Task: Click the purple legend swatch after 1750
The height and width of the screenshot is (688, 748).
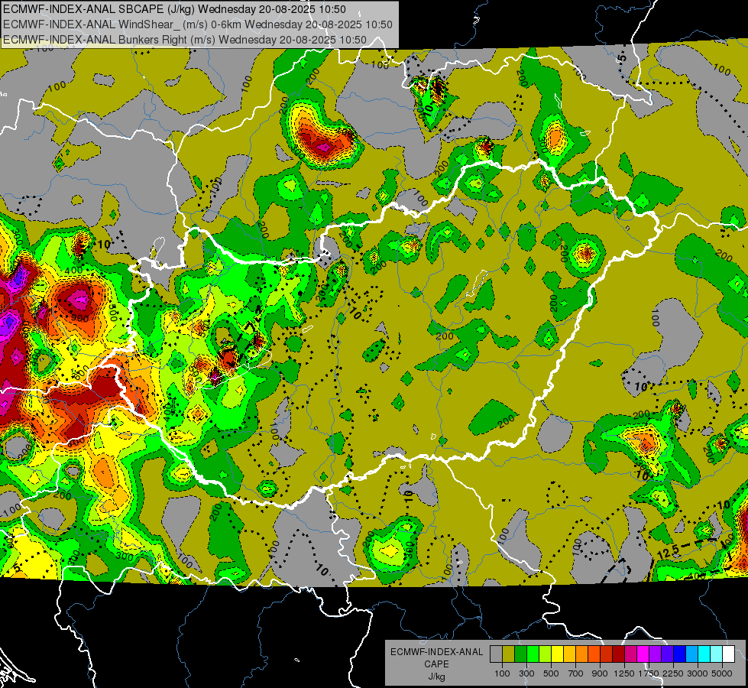Action: (655, 654)
